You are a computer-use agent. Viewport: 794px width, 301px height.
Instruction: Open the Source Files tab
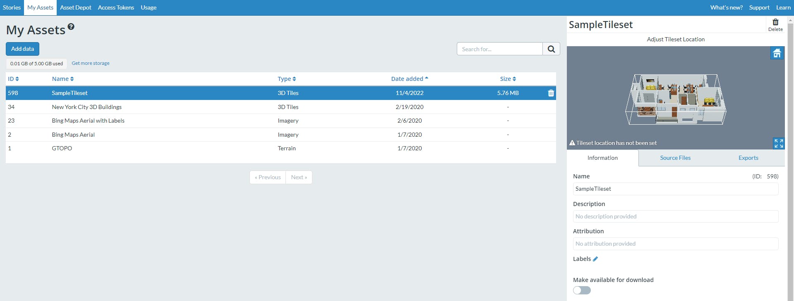point(675,158)
